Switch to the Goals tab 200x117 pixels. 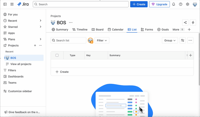click(x=163, y=29)
